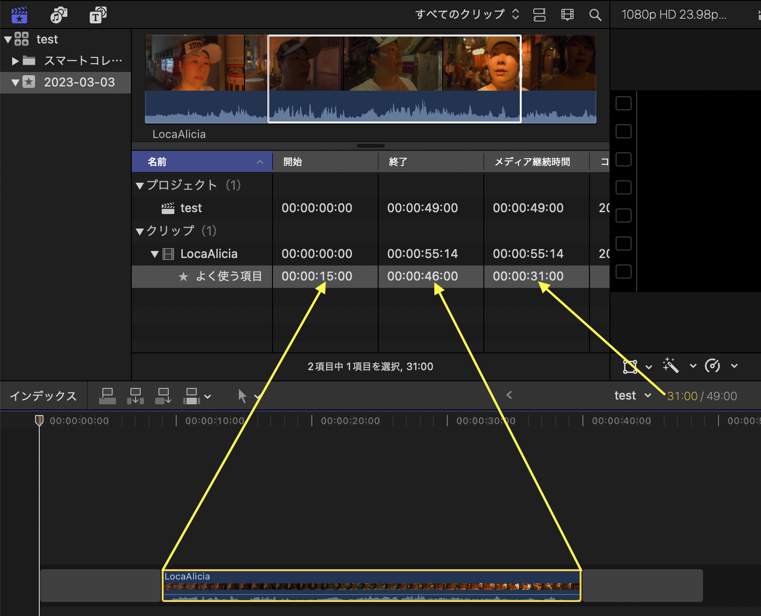Check the second checkbox in right panel
This screenshot has height=616, width=761.
click(x=624, y=131)
